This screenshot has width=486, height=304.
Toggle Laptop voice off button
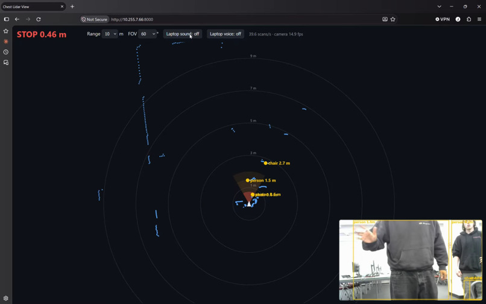pos(226,34)
